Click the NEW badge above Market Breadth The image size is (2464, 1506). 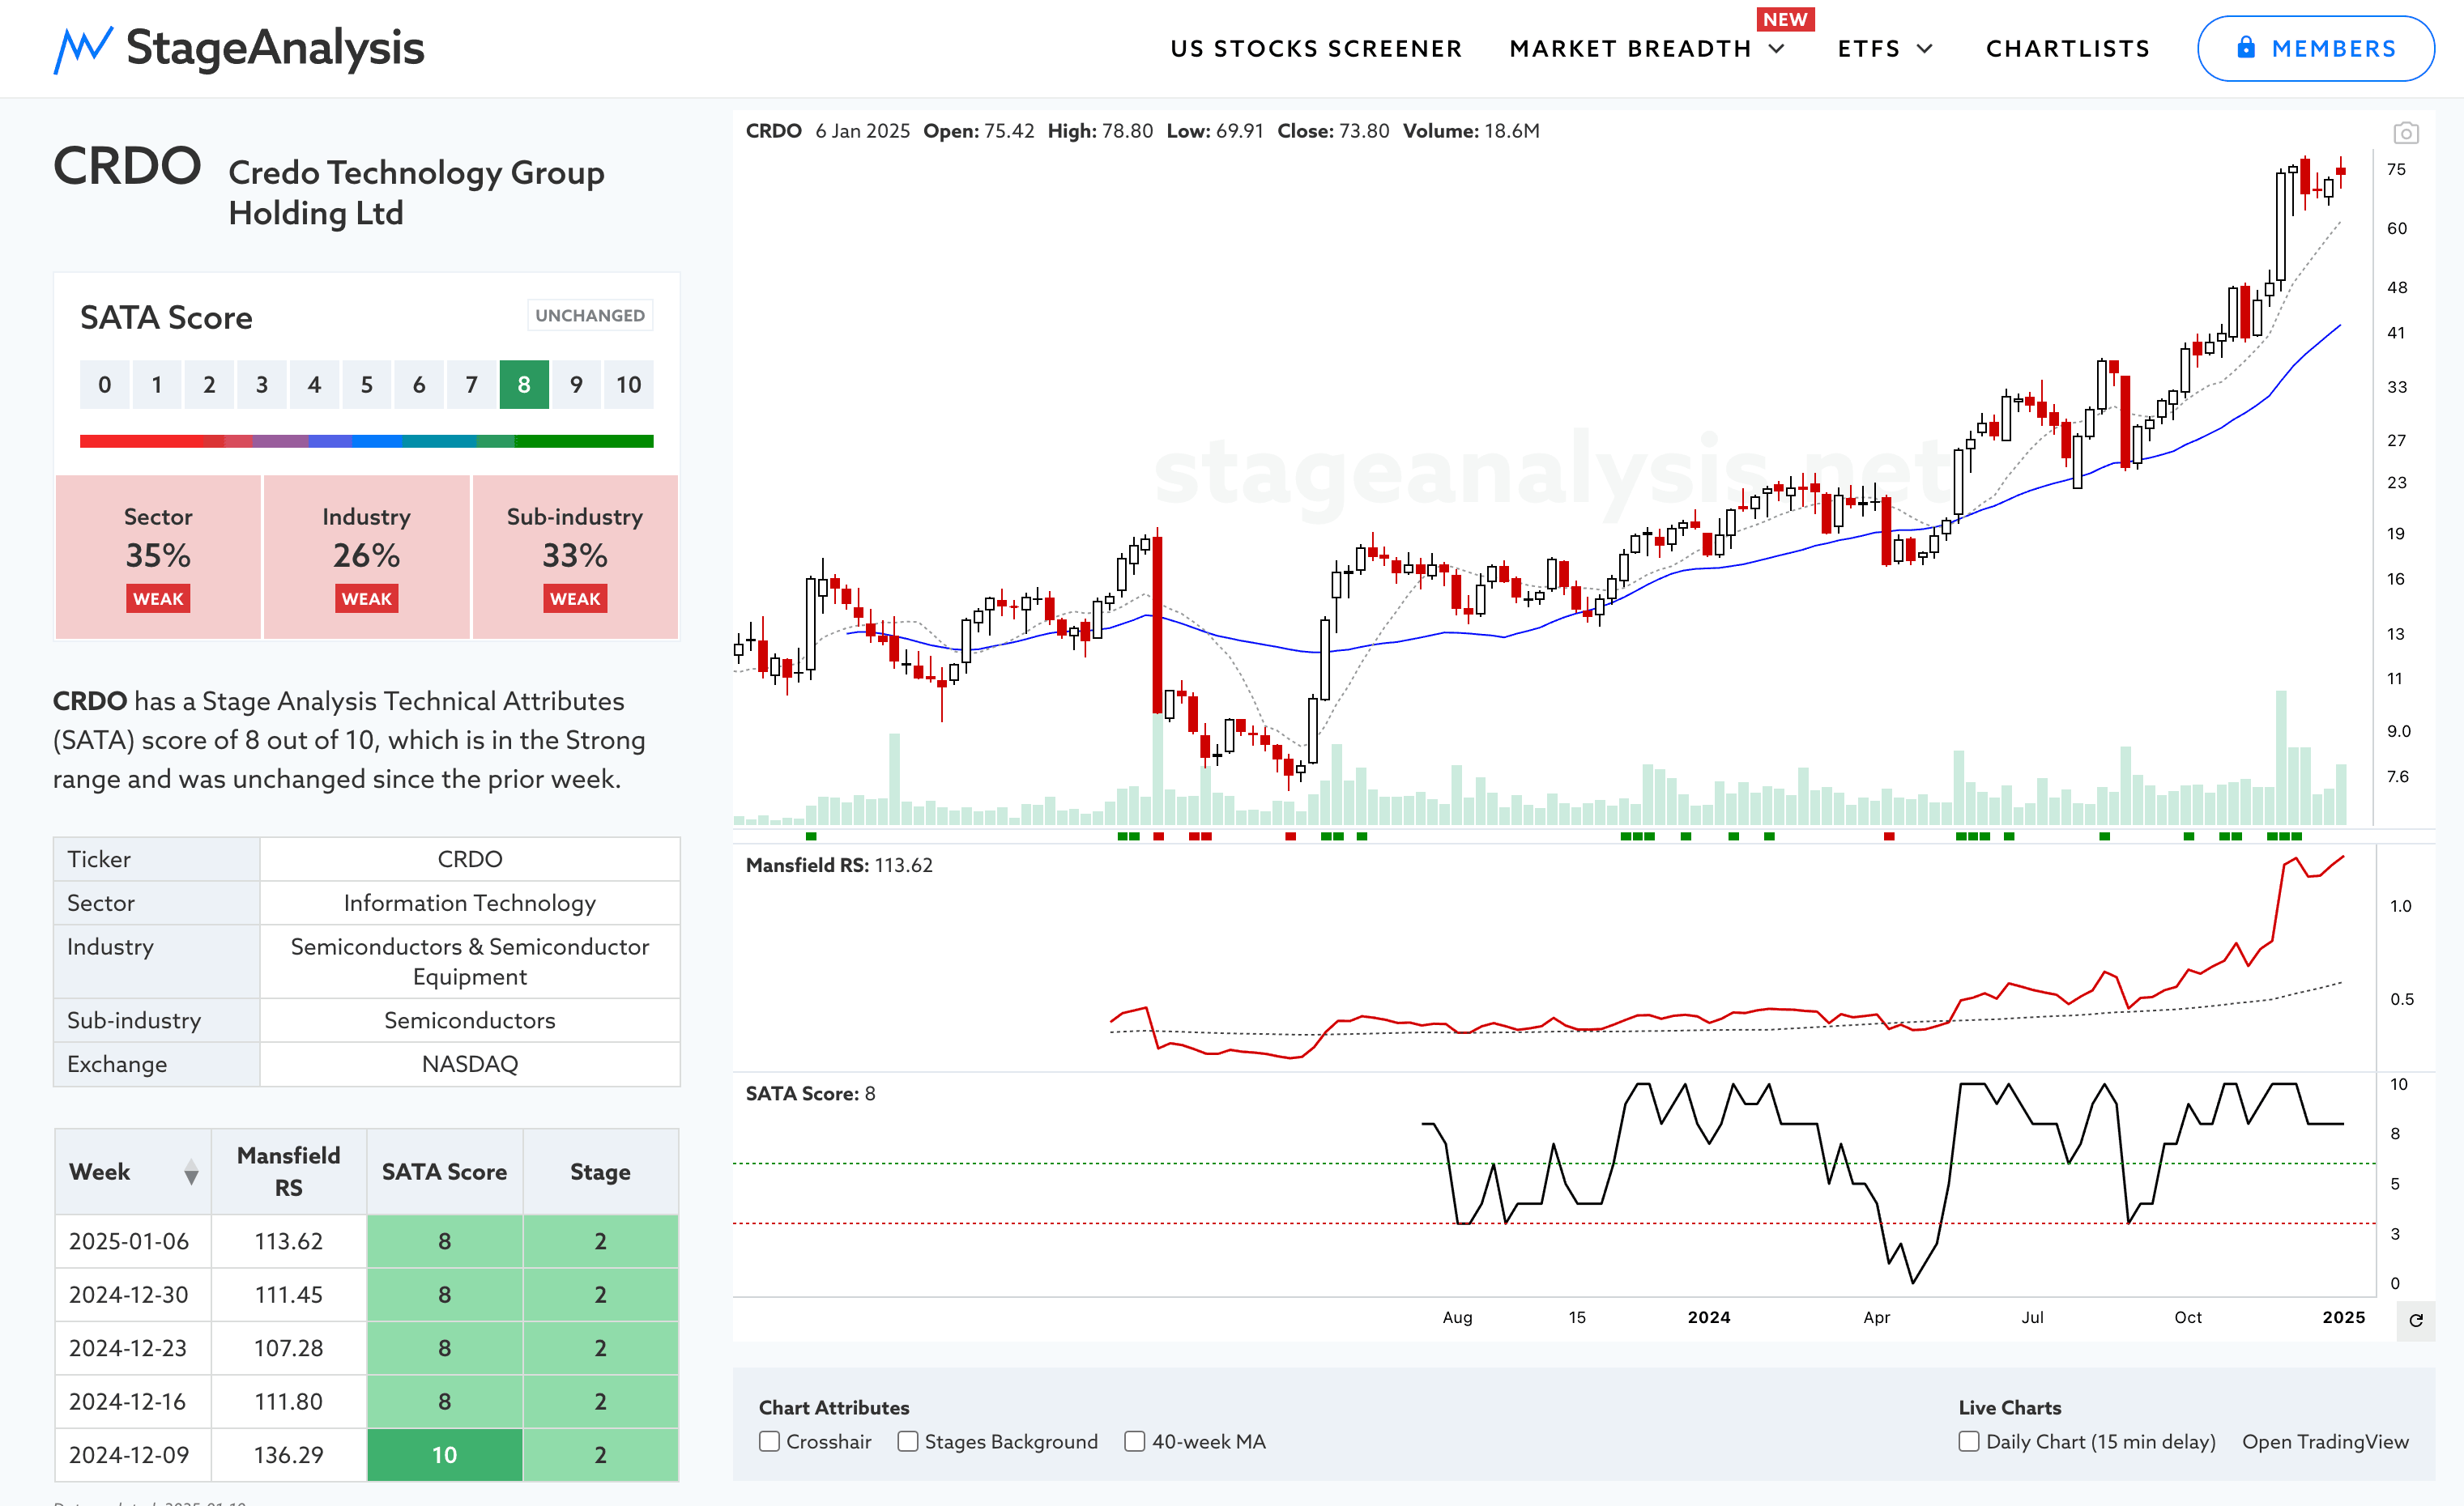[1785, 20]
